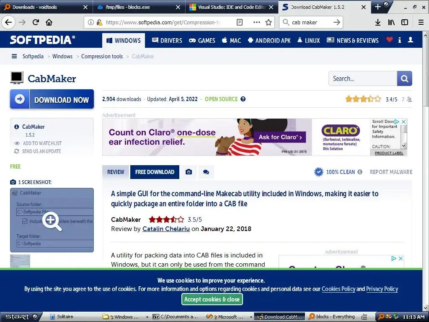
Task: Open the Mac section in nav
Action: click(231, 41)
